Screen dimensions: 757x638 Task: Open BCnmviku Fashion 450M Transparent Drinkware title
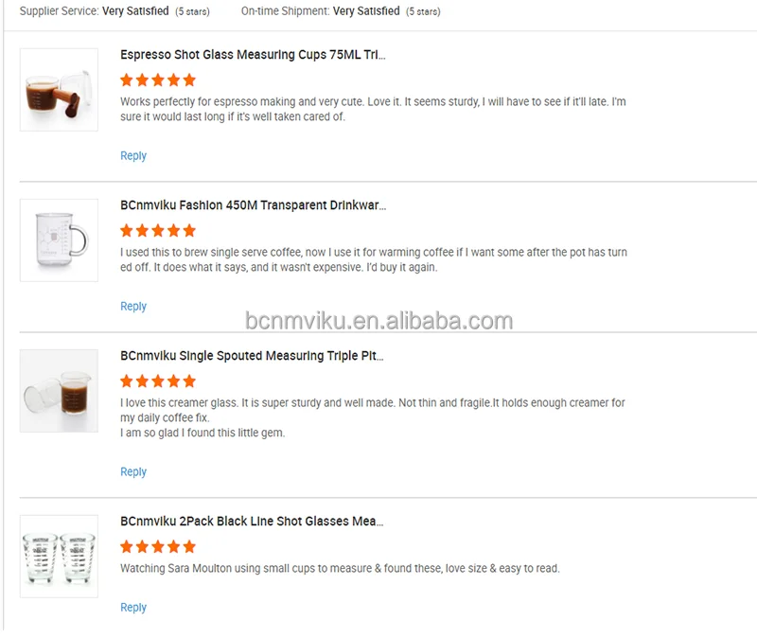(x=253, y=205)
